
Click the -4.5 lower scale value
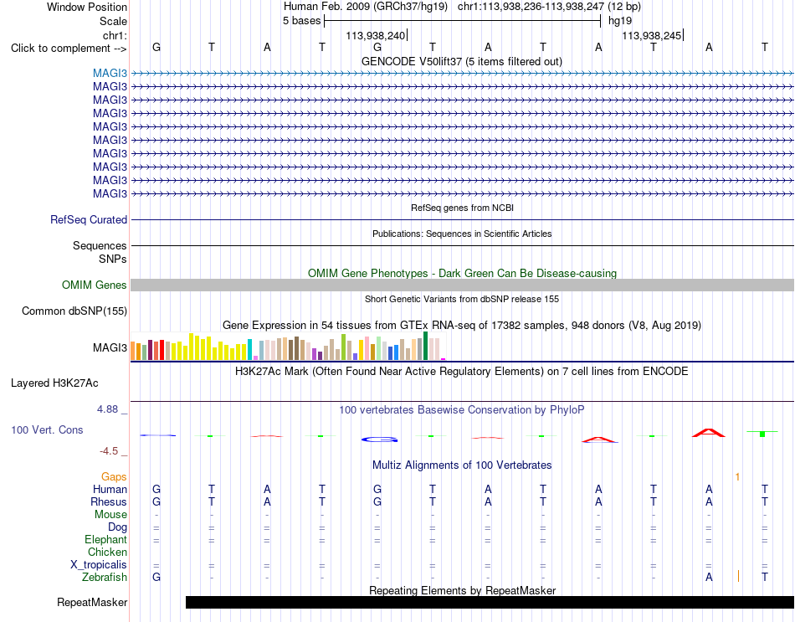tap(109, 451)
